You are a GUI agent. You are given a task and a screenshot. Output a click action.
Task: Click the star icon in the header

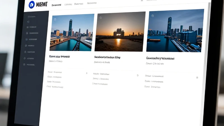coord(142,1)
